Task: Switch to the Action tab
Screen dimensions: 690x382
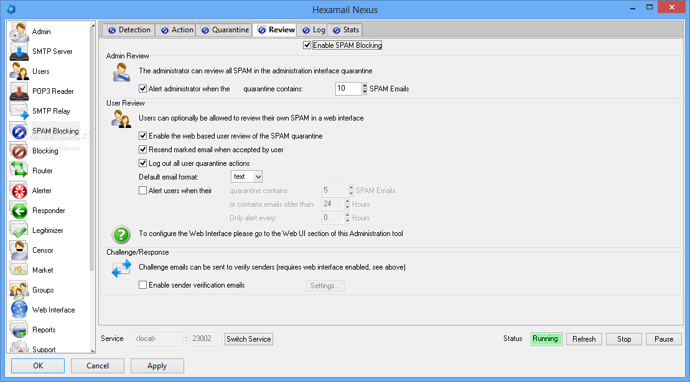Action: (x=177, y=30)
